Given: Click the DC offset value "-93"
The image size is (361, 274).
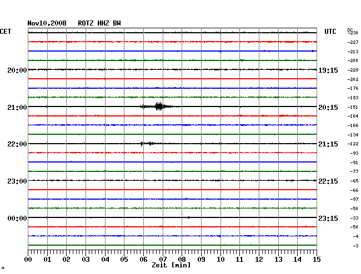Looking at the screenshot, I should [x=354, y=153].
